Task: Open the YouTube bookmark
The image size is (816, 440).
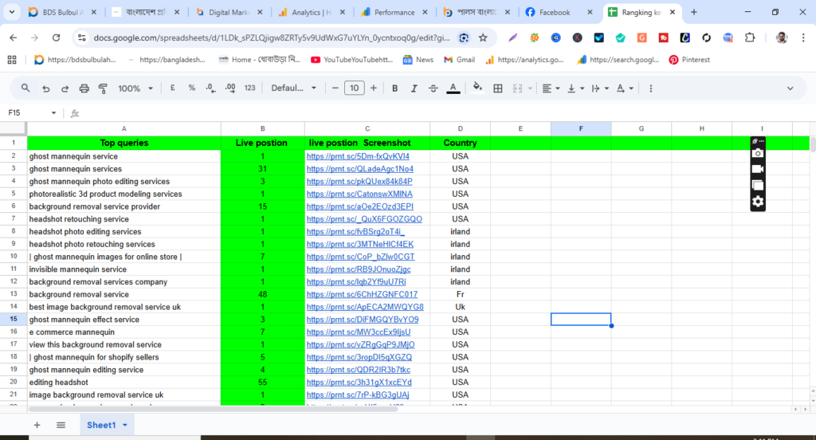Action: point(351,60)
